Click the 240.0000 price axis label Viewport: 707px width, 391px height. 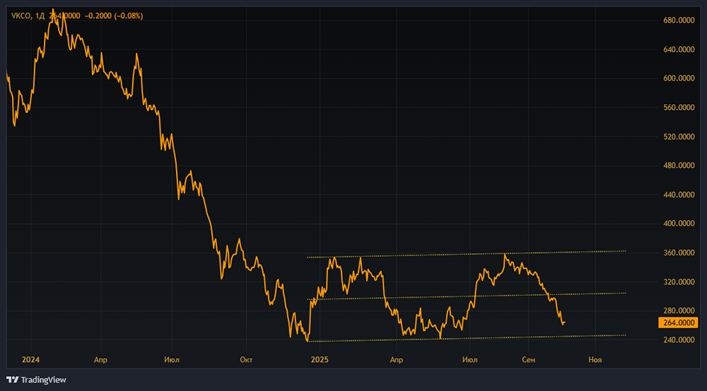tap(679, 340)
